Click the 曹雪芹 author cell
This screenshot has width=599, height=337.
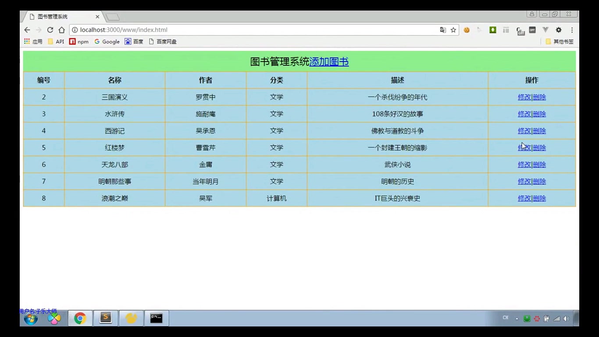(x=206, y=148)
